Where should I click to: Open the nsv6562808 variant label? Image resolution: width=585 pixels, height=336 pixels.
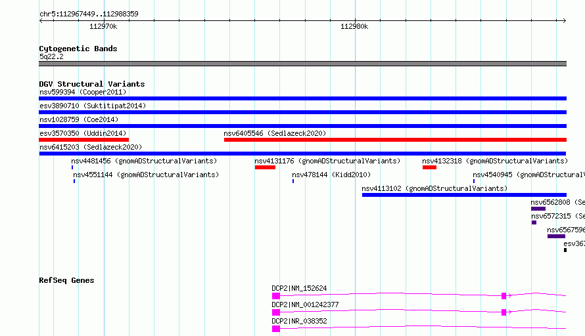point(558,202)
